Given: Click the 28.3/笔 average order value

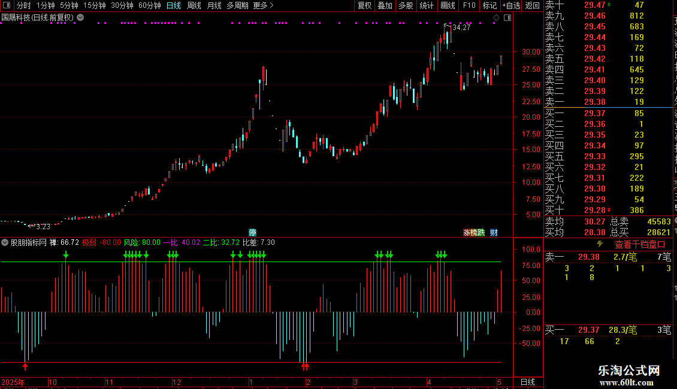Looking at the screenshot, I should coord(622,330).
